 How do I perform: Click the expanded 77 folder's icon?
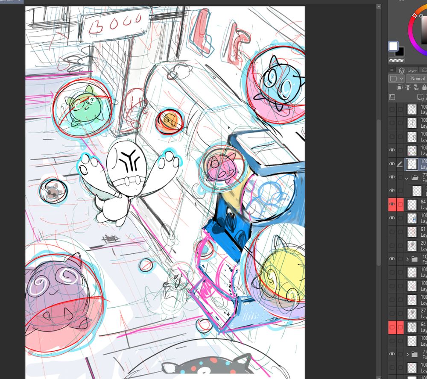(415, 178)
